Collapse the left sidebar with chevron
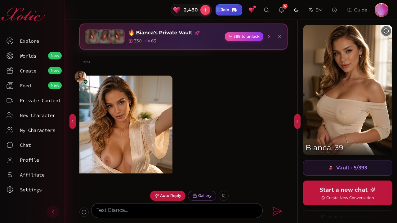The image size is (397, 223). (x=53, y=212)
